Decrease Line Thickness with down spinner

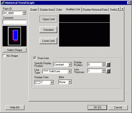[x=103, y=72]
